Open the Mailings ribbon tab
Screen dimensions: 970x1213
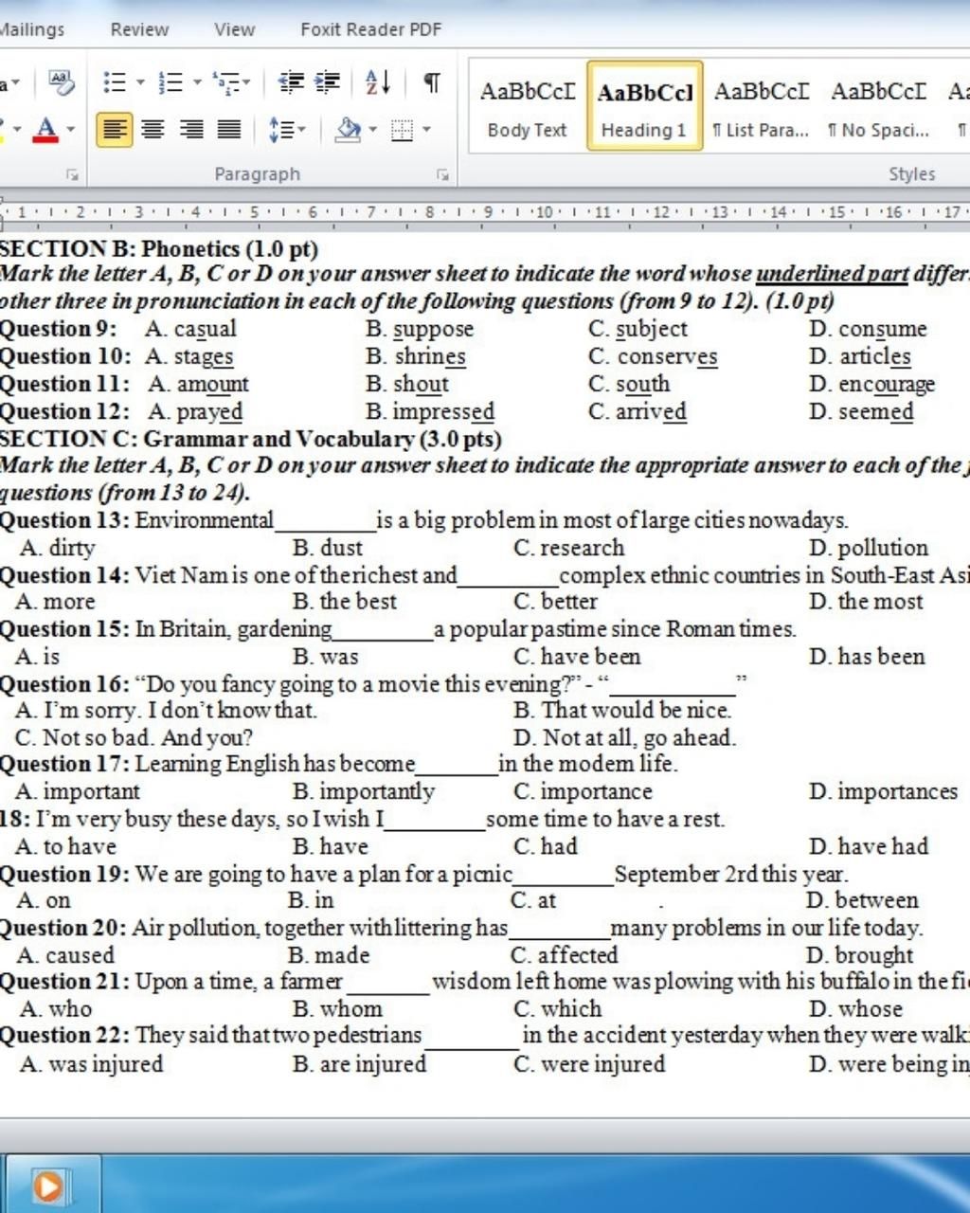pyautogui.click(x=31, y=29)
